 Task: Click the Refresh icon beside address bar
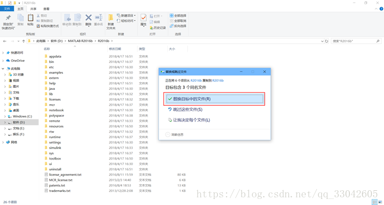click(x=327, y=41)
